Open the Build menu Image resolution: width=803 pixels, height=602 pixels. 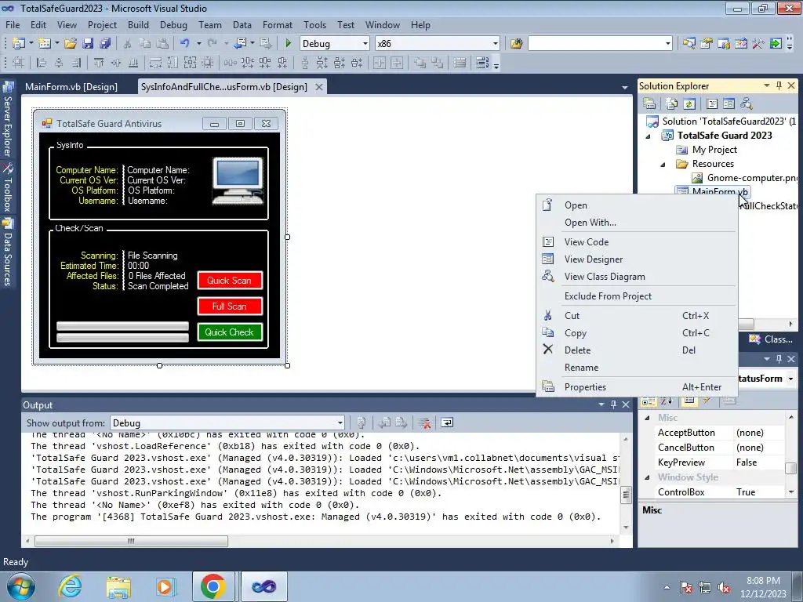(x=138, y=24)
